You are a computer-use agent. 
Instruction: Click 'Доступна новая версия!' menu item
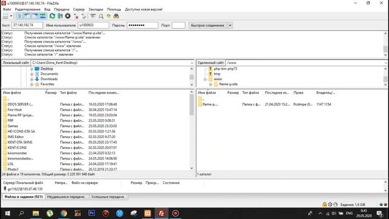click(143, 9)
